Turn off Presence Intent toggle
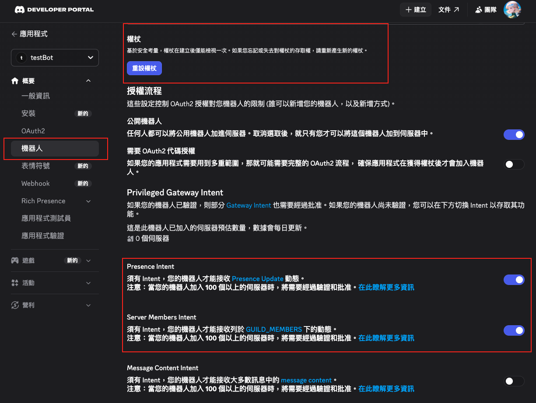 coord(514,280)
